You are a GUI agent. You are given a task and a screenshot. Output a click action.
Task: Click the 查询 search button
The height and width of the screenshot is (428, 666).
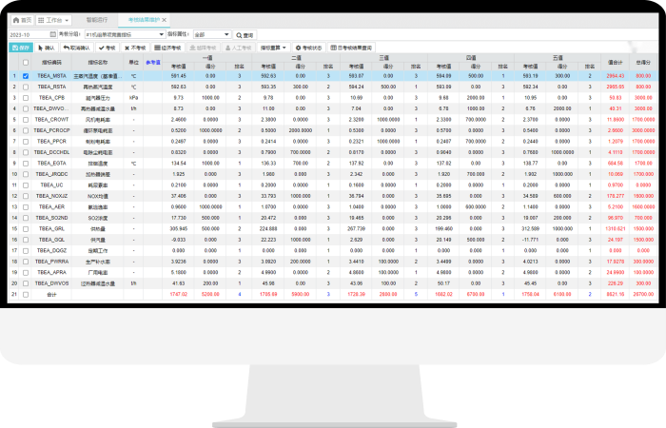[x=243, y=35]
